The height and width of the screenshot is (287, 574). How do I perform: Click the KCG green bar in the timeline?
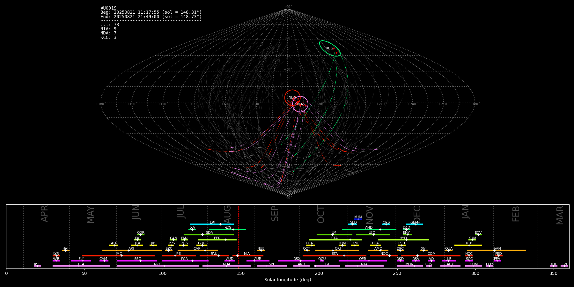227,230
